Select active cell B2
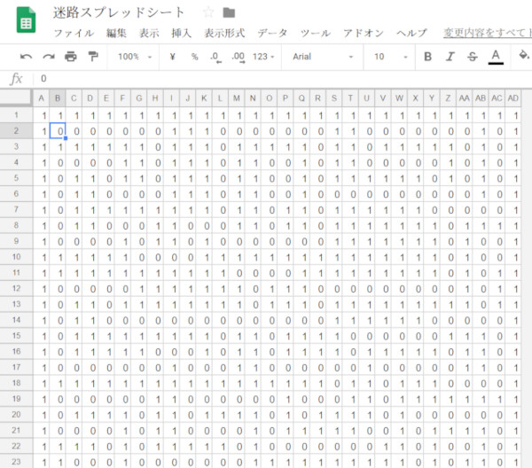532x468 pixels. (x=58, y=131)
